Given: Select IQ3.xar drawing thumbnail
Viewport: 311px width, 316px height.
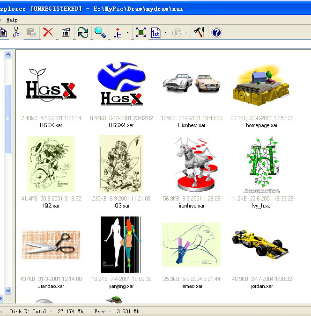Looking at the screenshot, I should (x=121, y=164).
